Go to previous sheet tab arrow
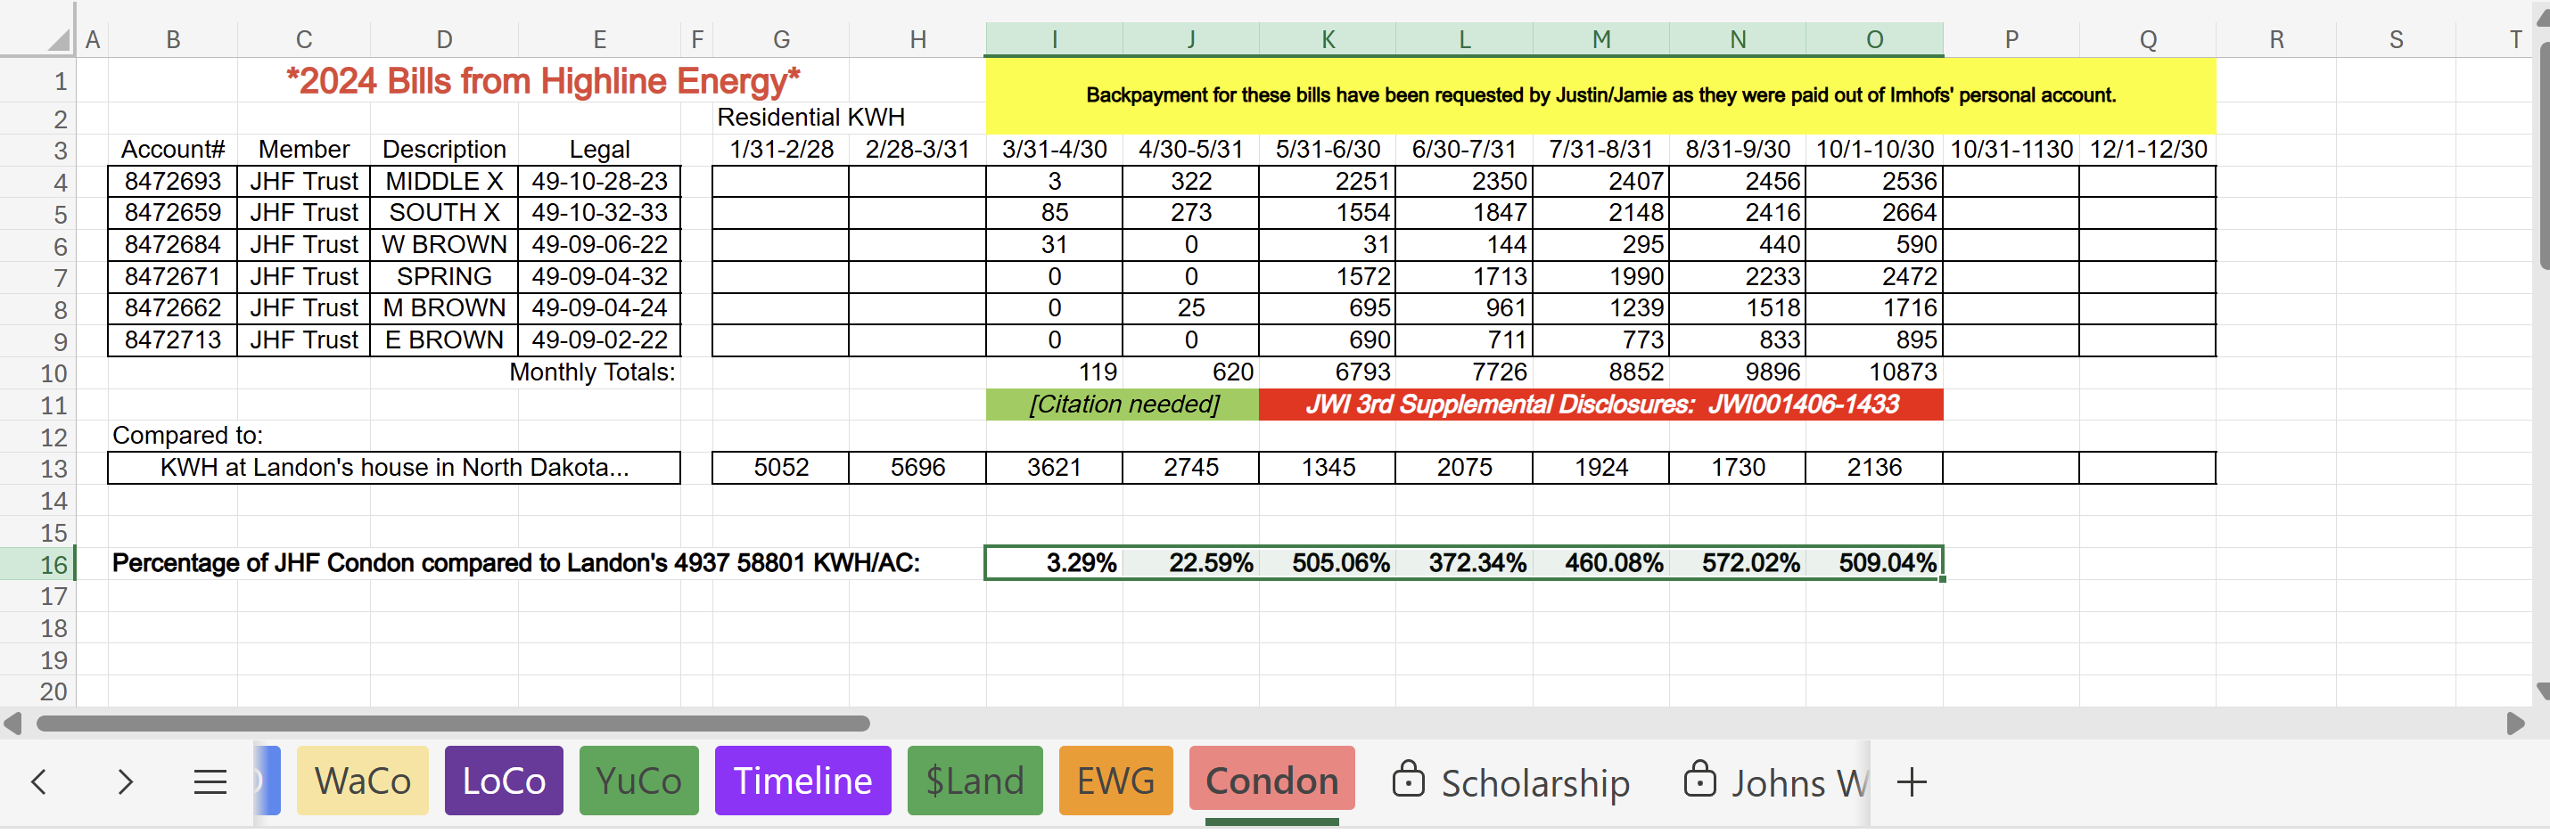The image size is (2550, 834). [x=38, y=781]
